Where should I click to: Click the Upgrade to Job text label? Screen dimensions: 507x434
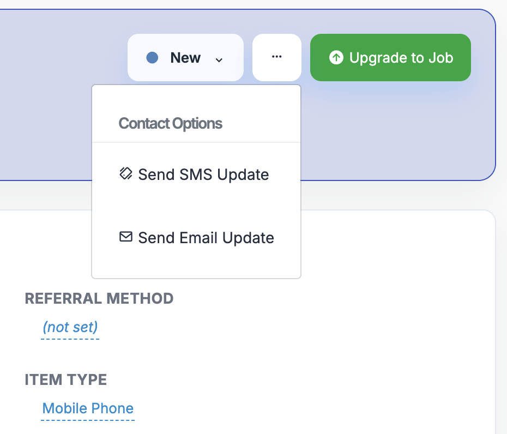pos(401,57)
